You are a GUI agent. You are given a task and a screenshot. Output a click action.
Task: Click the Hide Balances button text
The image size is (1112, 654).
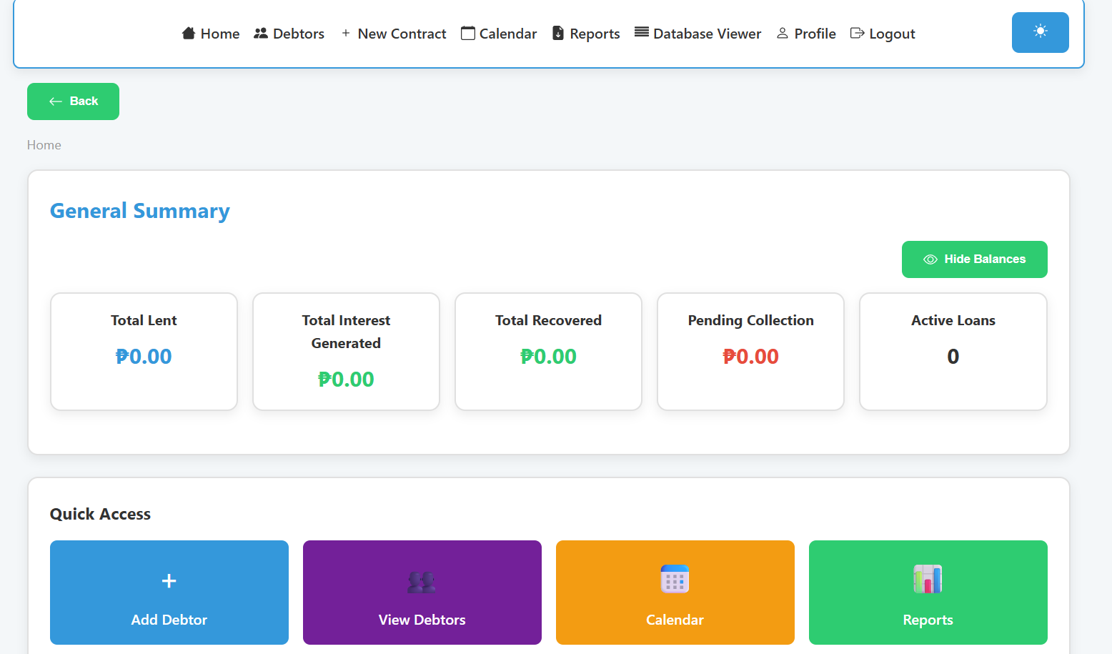(x=985, y=259)
